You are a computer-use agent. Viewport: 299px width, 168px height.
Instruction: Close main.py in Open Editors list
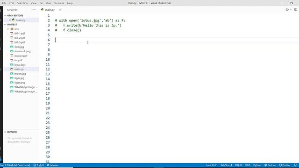pyautogui.click(x=10, y=20)
